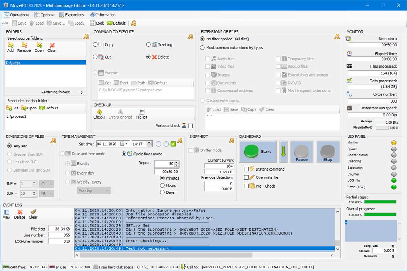Click the green checkmark next to set time
Screen dimensions: 407x271
pyautogui.click(x=173, y=144)
